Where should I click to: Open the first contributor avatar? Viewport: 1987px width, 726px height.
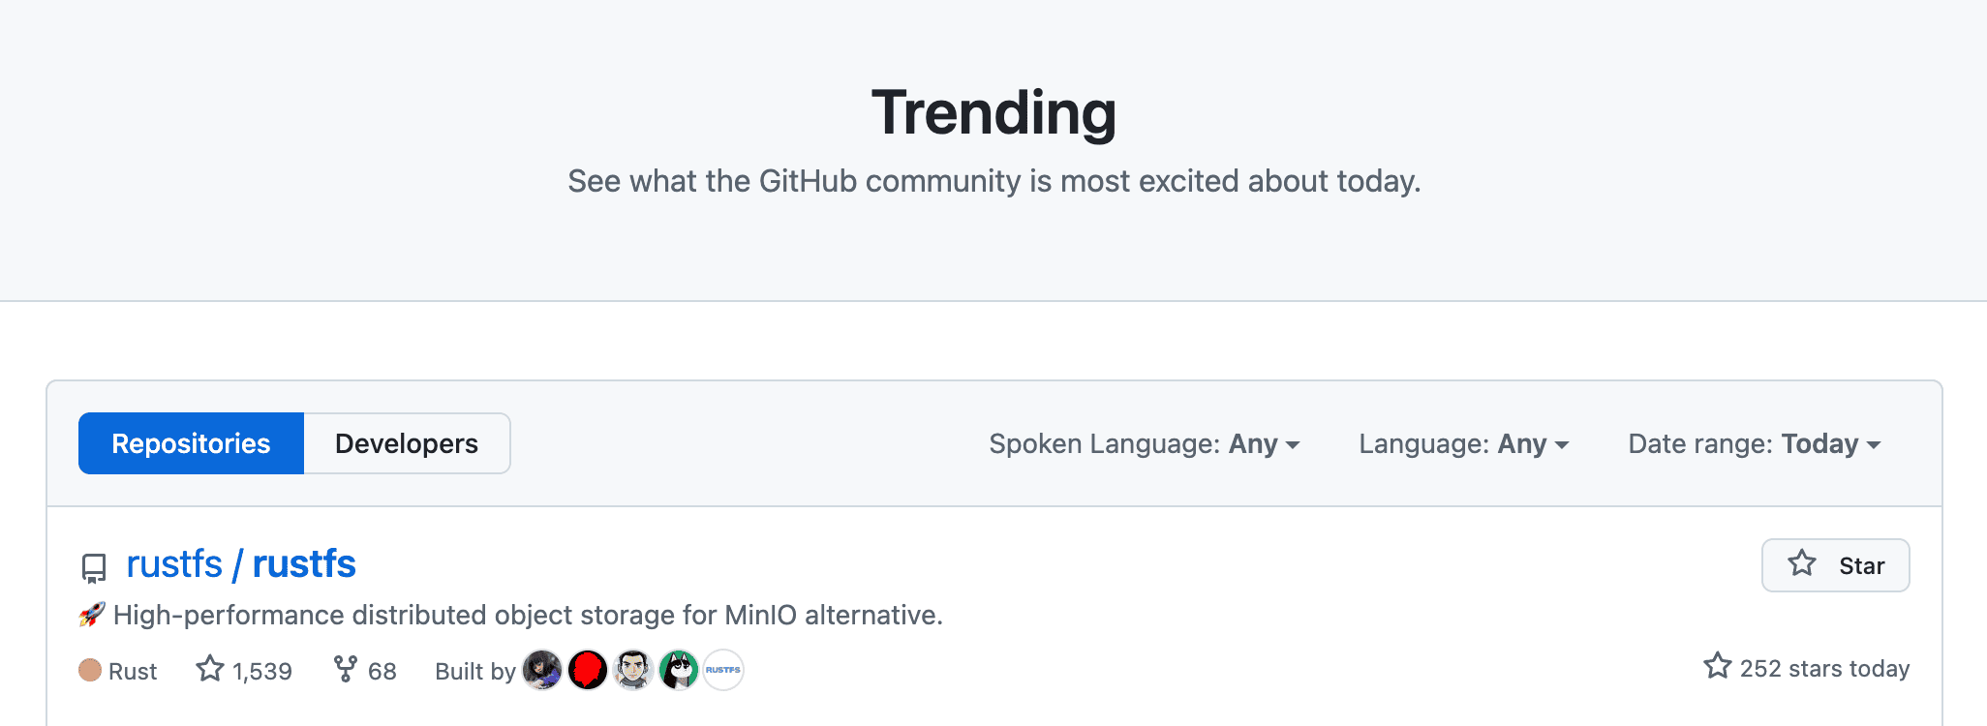pos(543,669)
